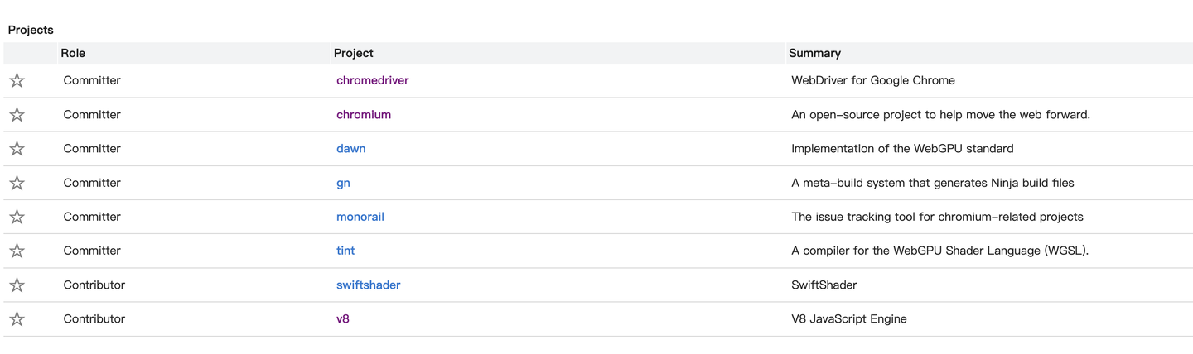Visit the monorail project page
This screenshot has height=354, width=1193.
360,217
